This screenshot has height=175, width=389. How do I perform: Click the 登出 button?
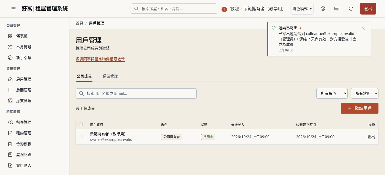pyautogui.click(x=368, y=9)
